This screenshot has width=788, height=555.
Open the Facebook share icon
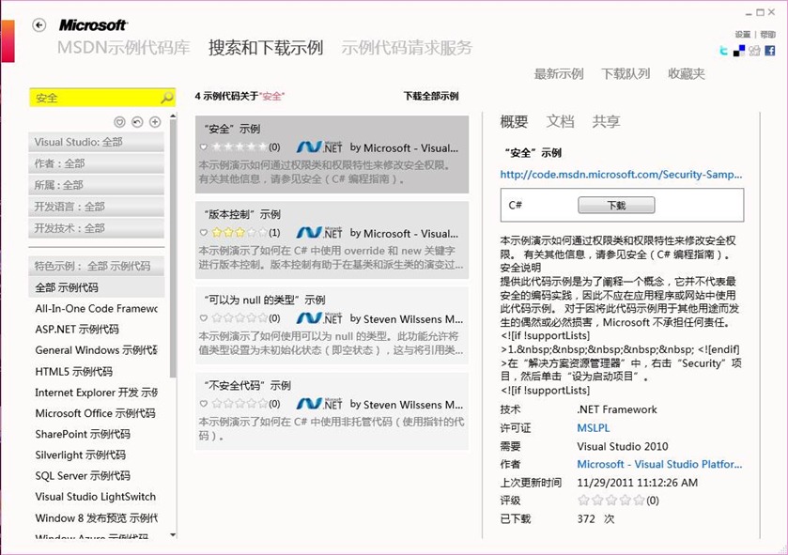click(x=770, y=51)
